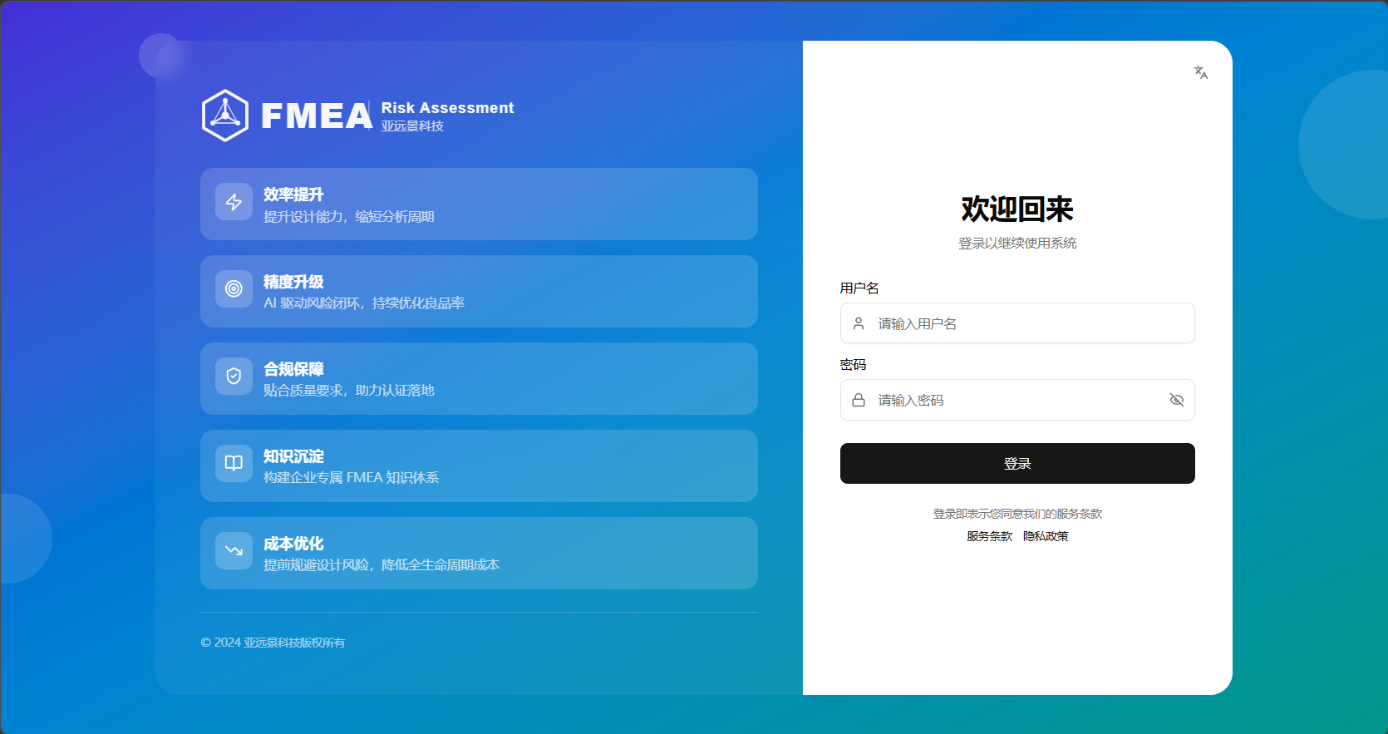
Task: Select the 效率提升 feature card
Action: [x=479, y=204]
